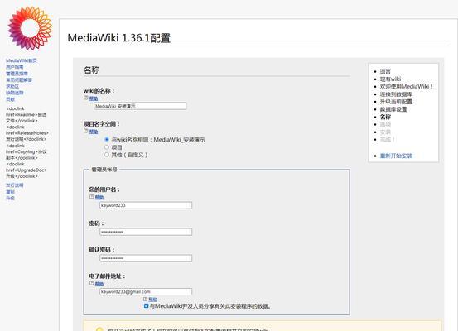Screen dimensions: 458x331
Task: Open 缺陷追踪 sidebar link
Action: point(15,93)
